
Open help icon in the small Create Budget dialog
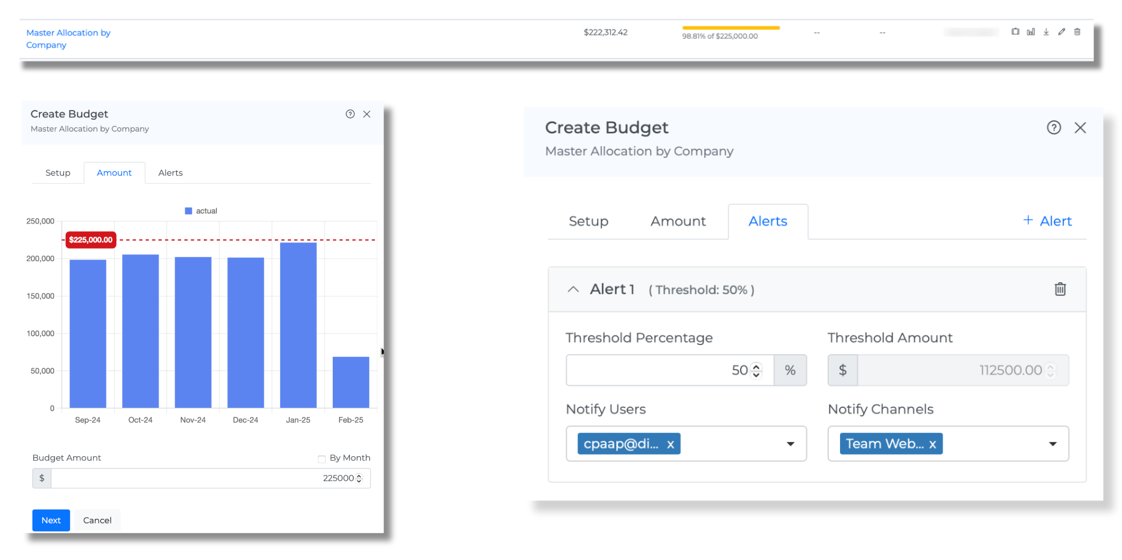350,114
